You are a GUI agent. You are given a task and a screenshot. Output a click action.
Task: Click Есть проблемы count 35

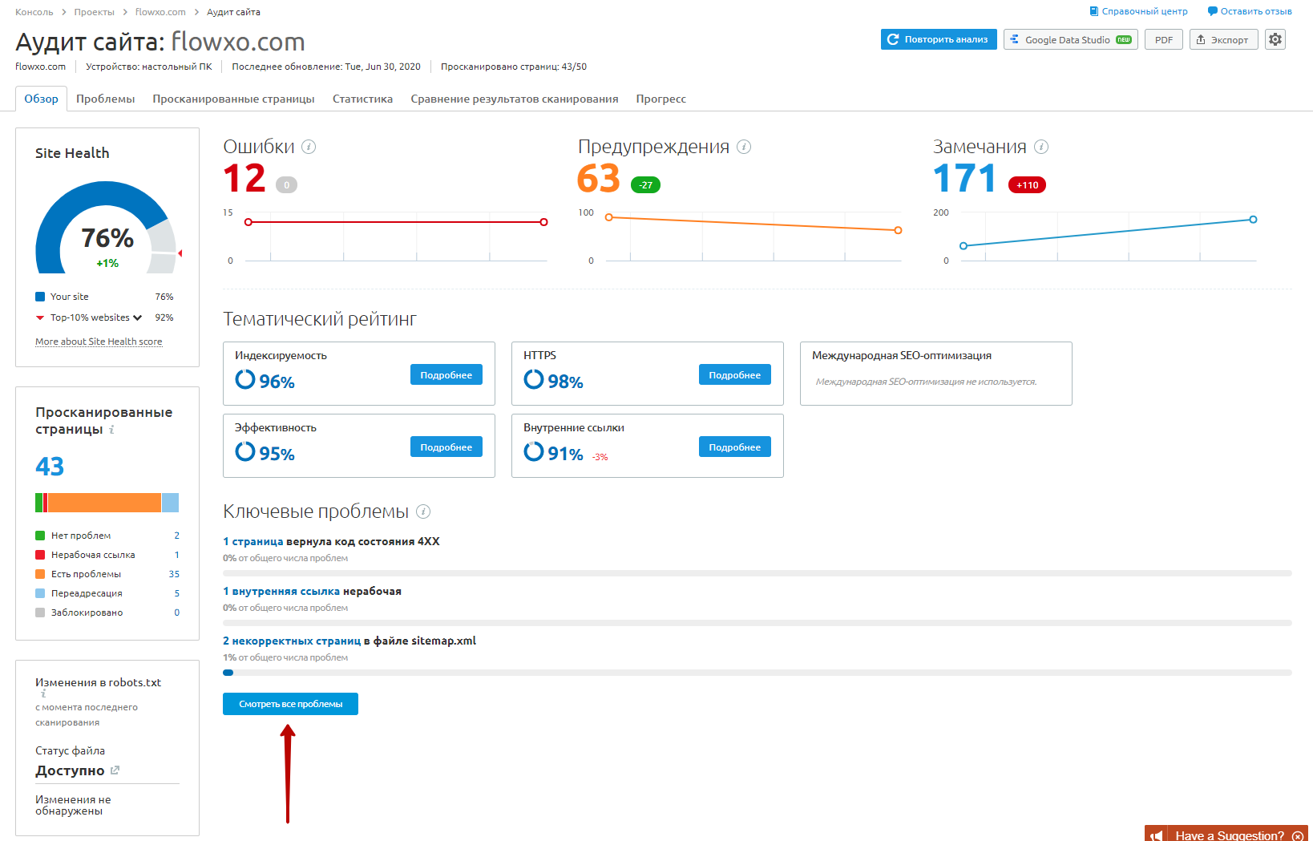pos(174,574)
